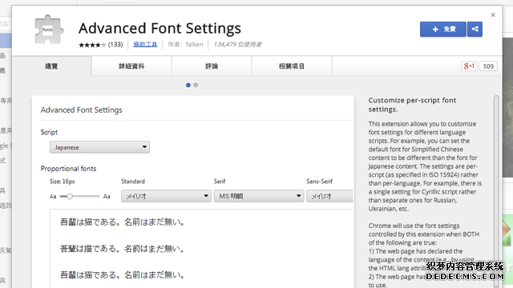Open the Sans-Serif font dropdown
The height and width of the screenshot is (288, 513).
coord(329,196)
